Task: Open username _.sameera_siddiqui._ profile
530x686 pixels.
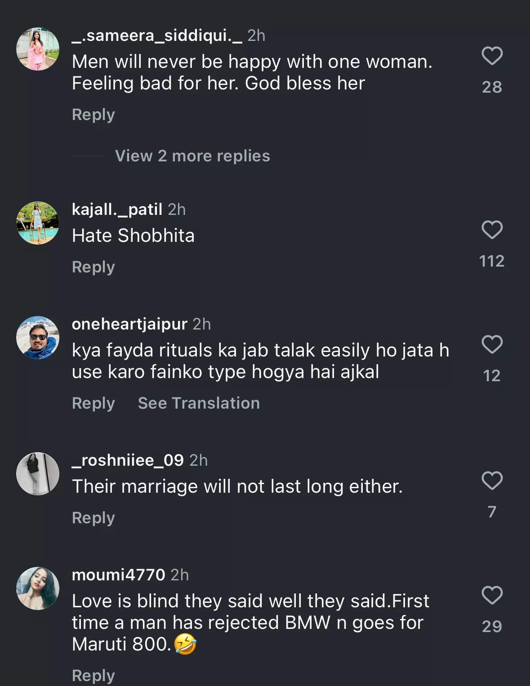Action: click(x=157, y=36)
